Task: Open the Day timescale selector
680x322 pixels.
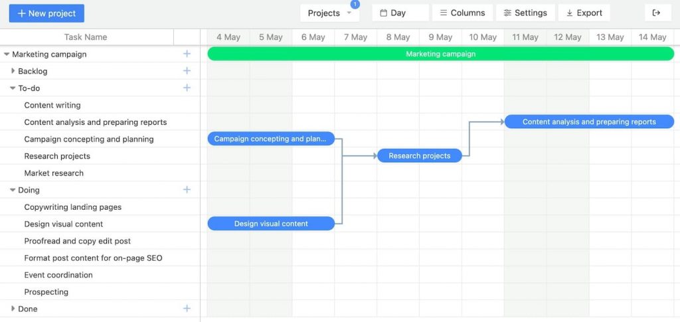Action: click(400, 13)
